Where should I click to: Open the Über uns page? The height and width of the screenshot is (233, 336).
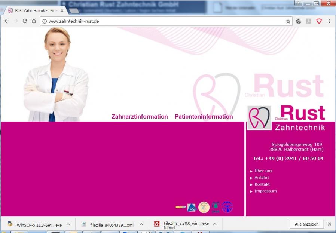coord(263,171)
